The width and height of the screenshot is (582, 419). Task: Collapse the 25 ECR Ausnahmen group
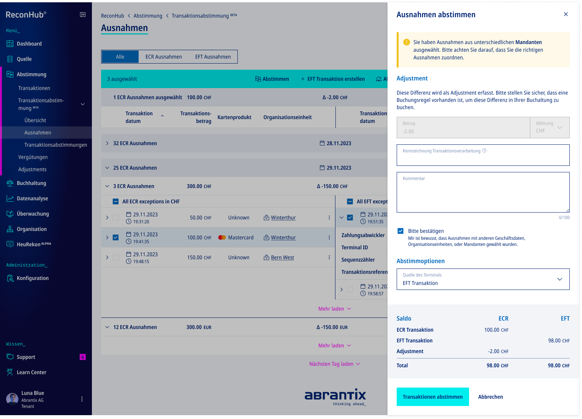click(x=107, y=168)
